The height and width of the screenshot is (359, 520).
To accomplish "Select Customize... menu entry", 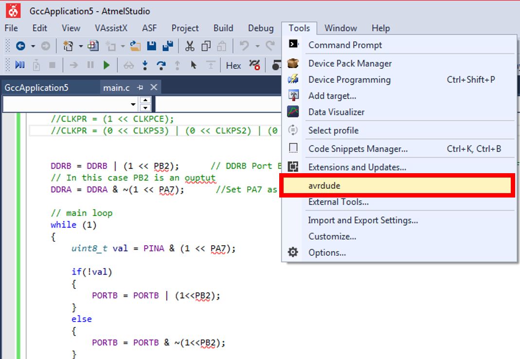I will pos(399,236).
